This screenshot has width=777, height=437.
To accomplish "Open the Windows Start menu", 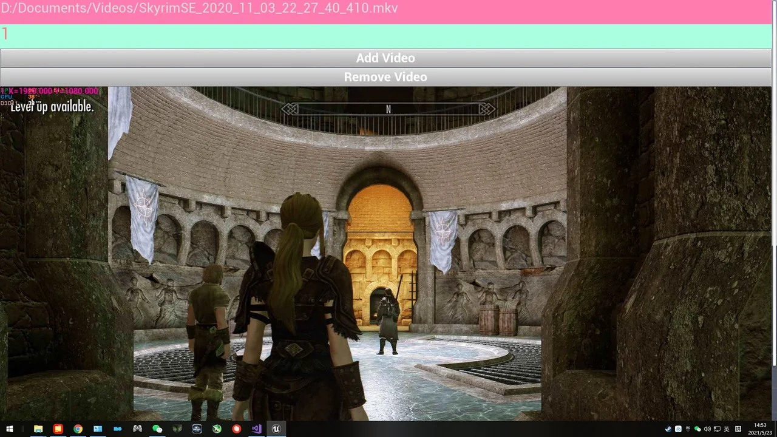I will [10, 429].
